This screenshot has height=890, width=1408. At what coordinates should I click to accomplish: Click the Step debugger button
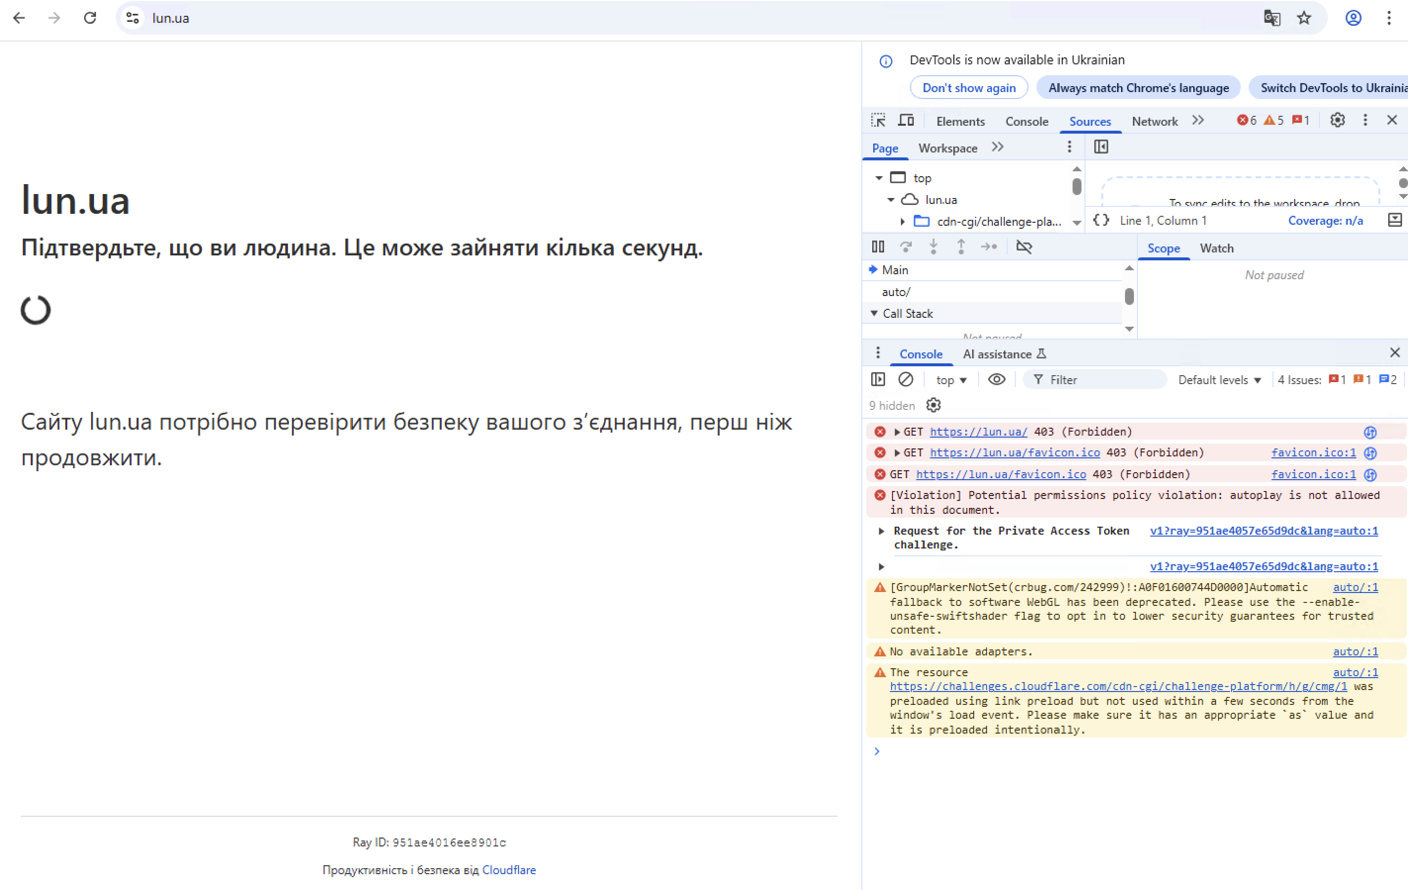click(989, 247)
